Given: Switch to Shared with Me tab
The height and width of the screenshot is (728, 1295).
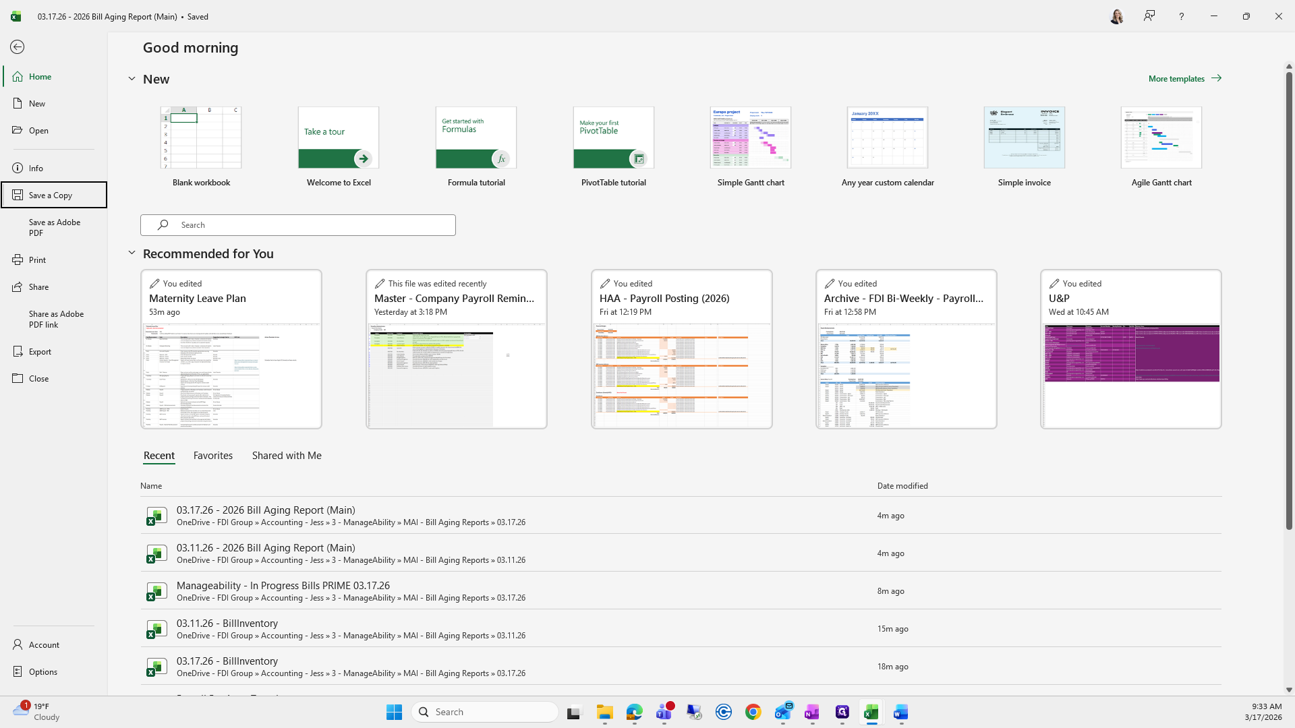Looking at the screenshot, I should [x=287, y=456].
